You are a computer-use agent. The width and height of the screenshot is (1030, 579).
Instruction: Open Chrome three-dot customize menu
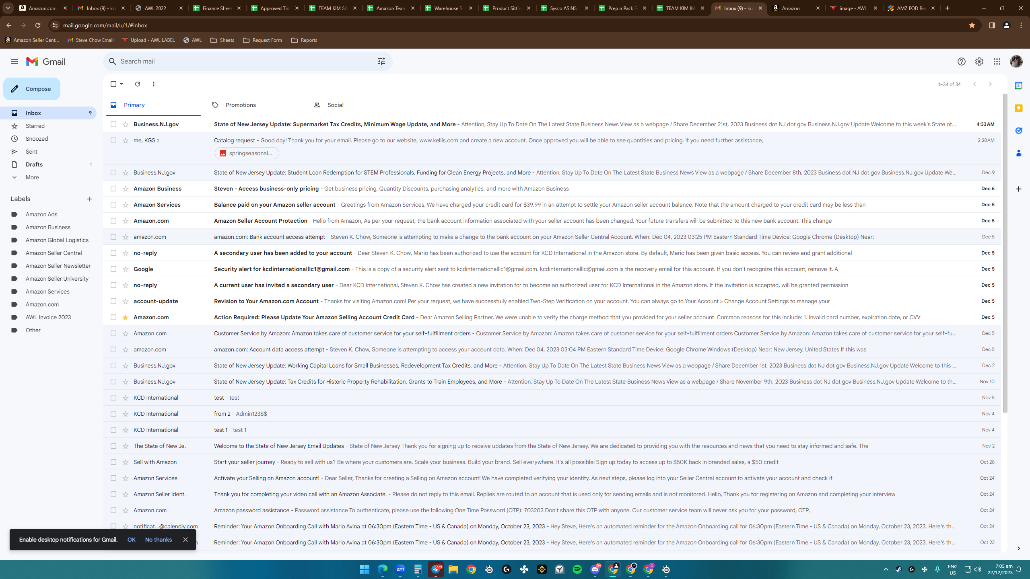(1021, 25)
